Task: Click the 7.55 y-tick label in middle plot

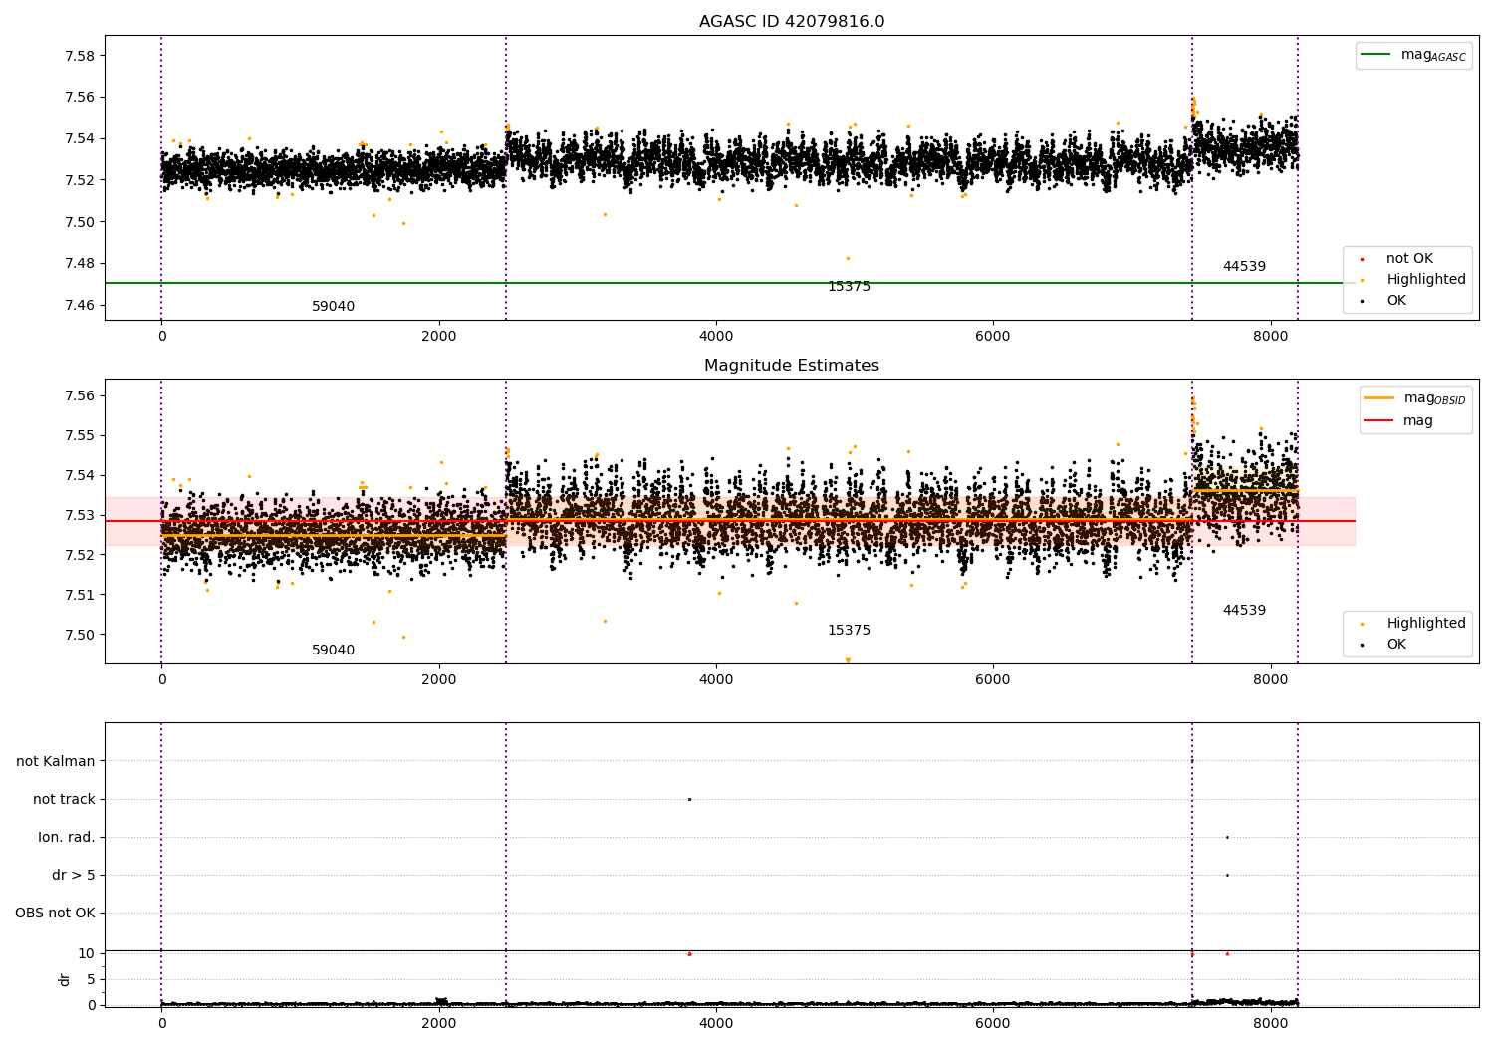Action: [78, 436]
